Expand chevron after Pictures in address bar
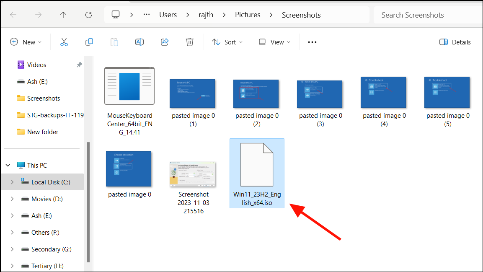The width and height of the screenshot is (483, 272). (271, 15)
